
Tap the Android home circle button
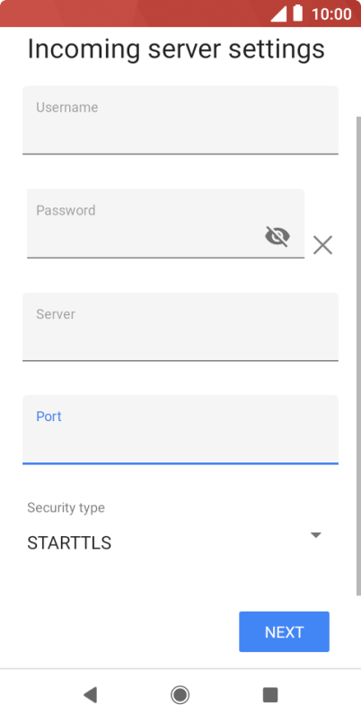click(180, 694)
